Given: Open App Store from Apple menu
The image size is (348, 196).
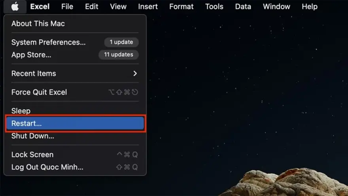Looking at the screenshot, I should [75, 55].
